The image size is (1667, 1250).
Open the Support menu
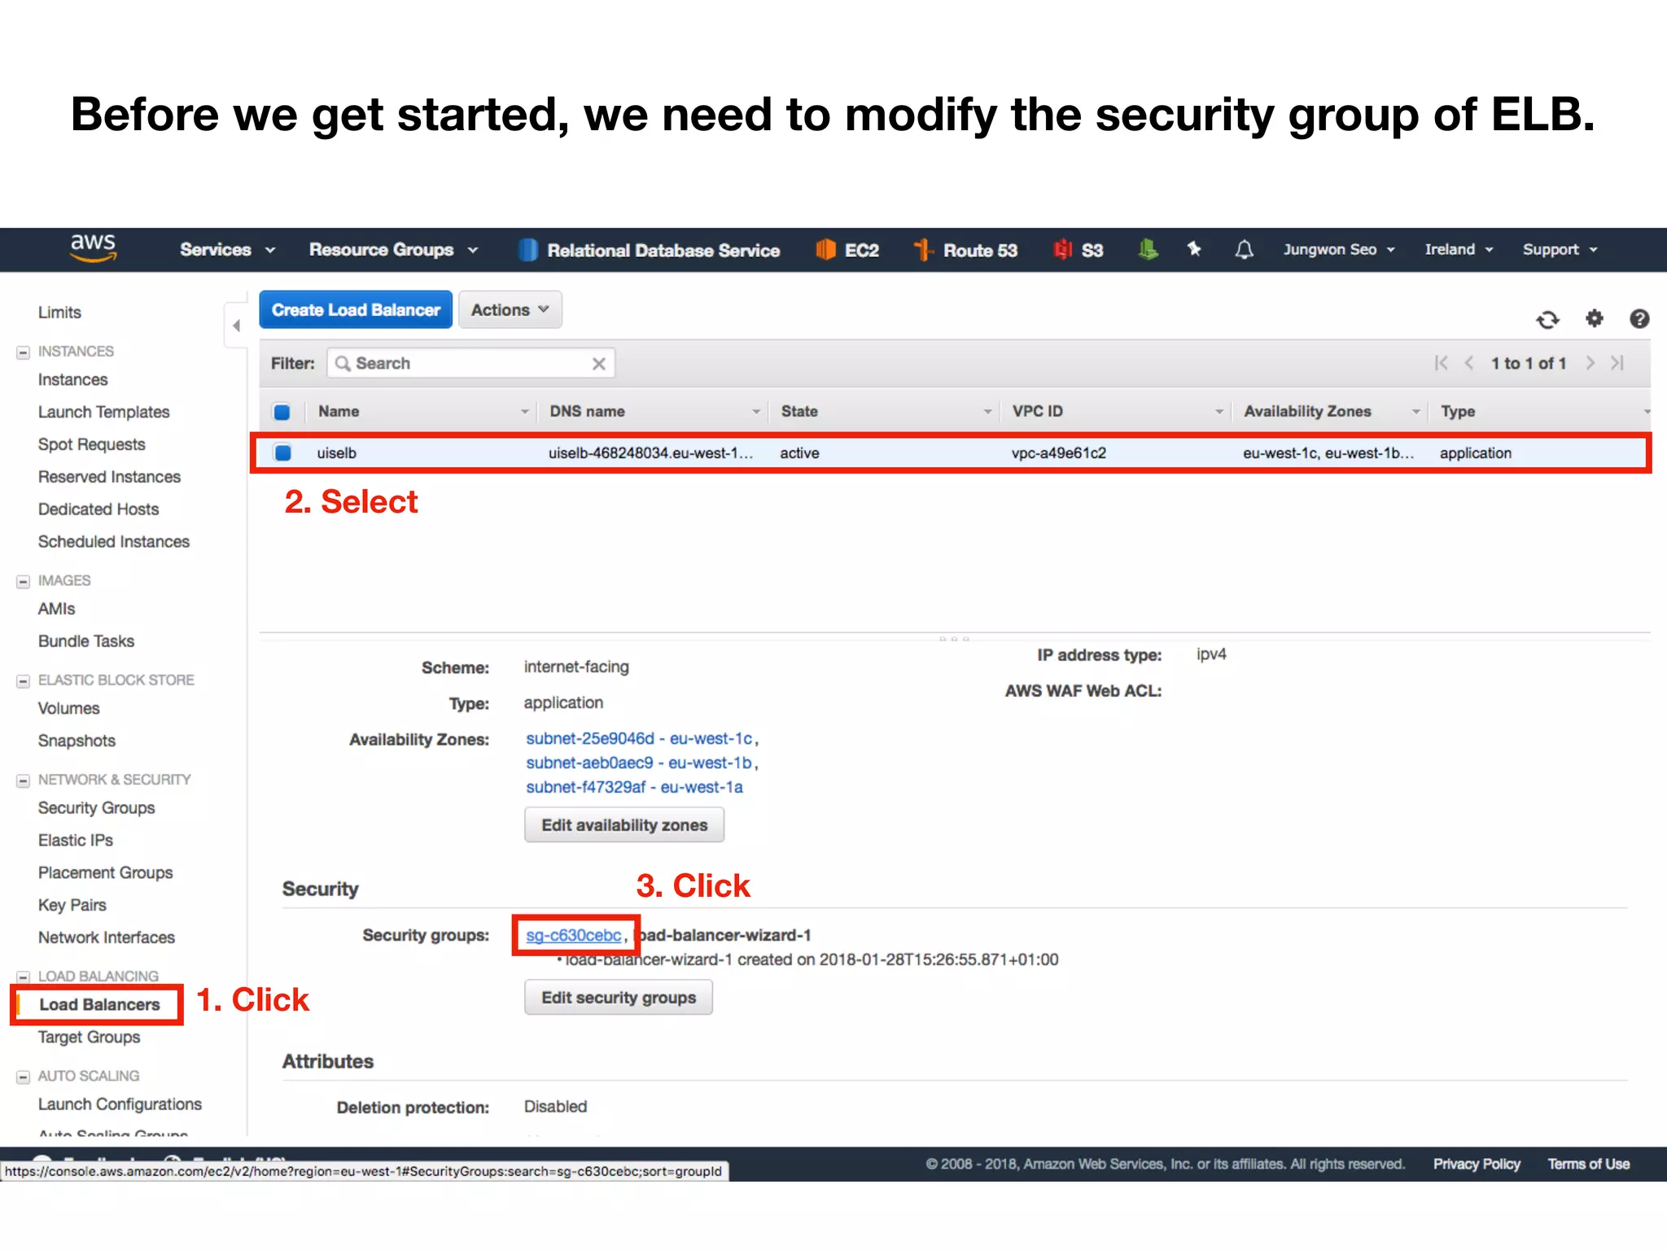tap(1560, 250)
